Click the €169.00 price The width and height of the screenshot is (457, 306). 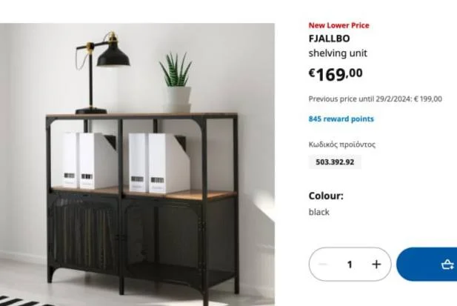336,75
